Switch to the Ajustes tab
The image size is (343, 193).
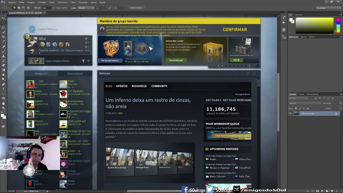[303, 37]
